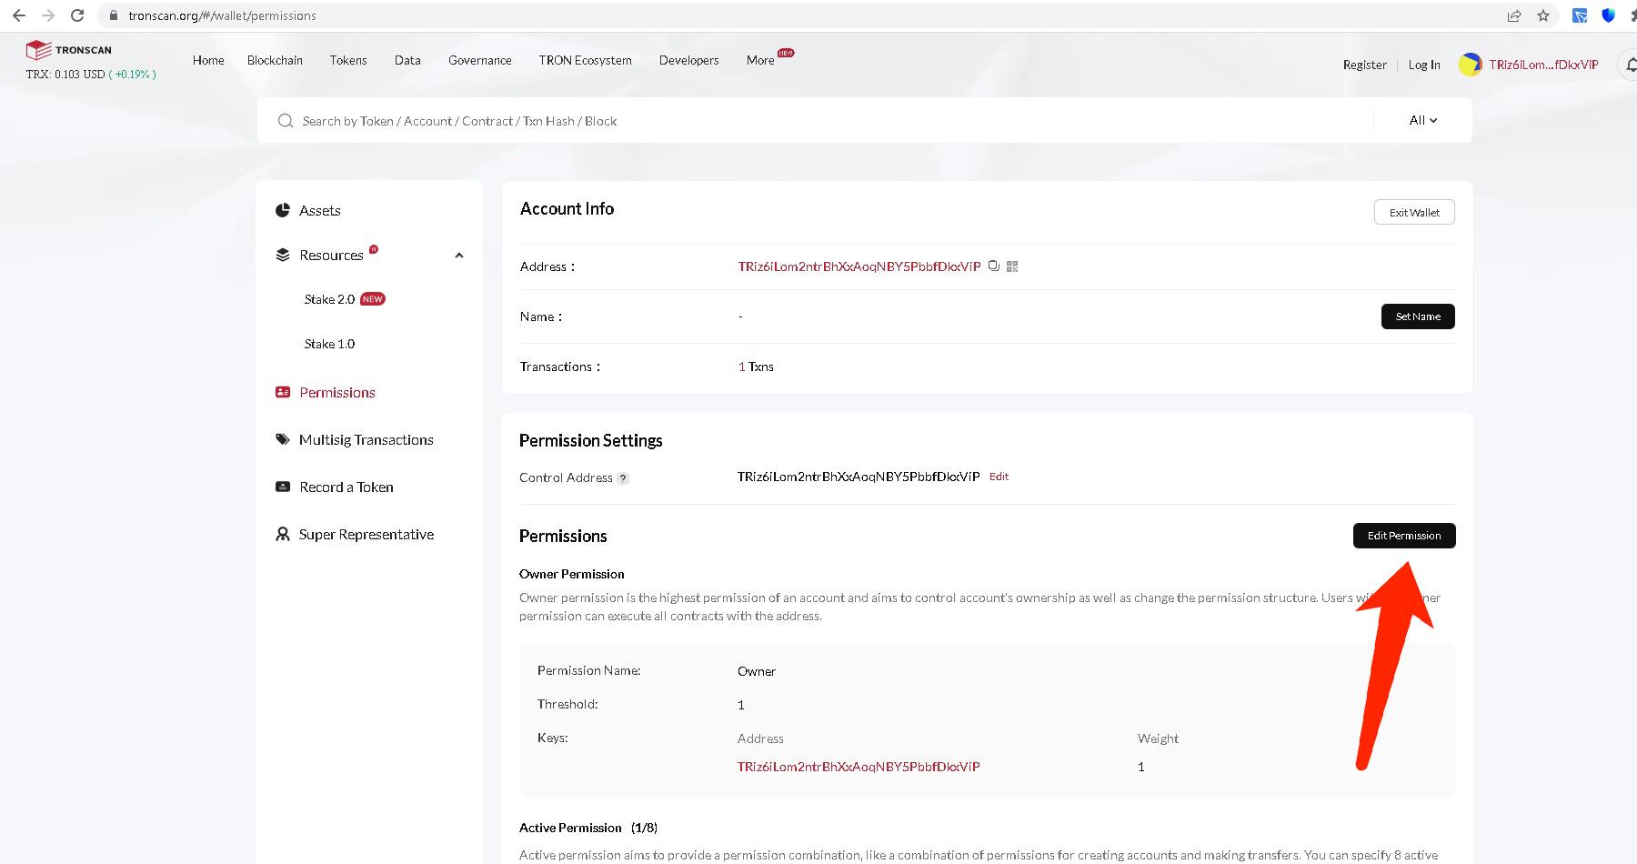Open the TRONSCAN logo home link

click(x=69, y=50)
